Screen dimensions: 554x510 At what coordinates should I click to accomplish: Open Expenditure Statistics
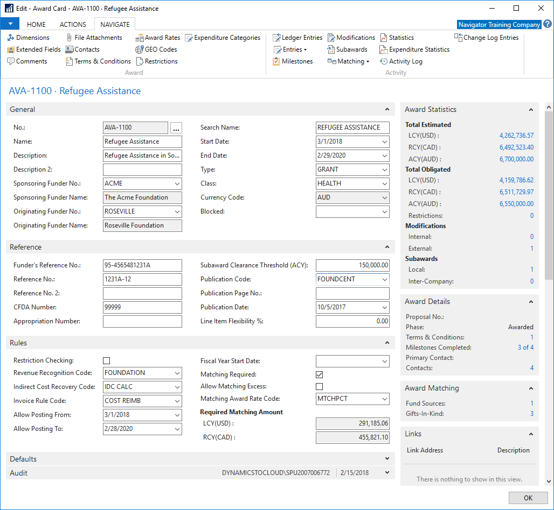414,49
